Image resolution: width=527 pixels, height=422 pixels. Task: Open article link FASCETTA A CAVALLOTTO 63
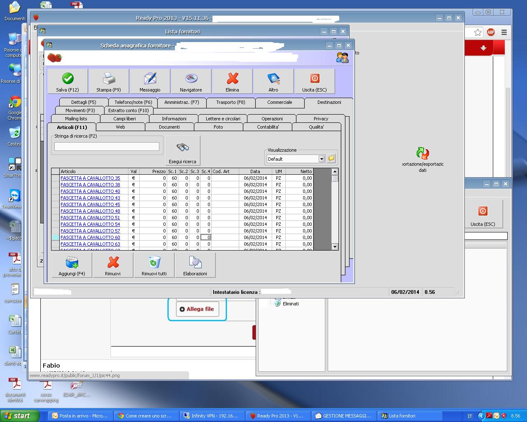coord(90,244)
